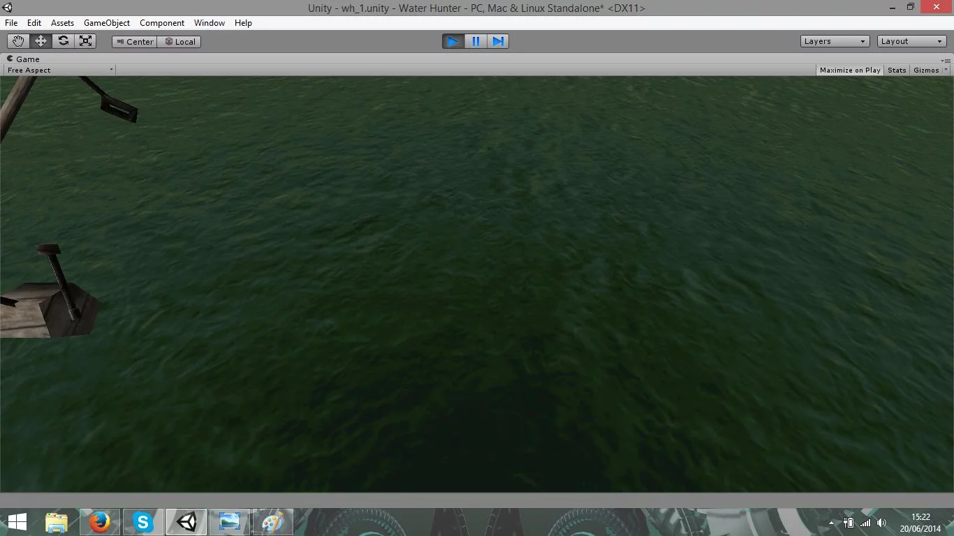Open the volume control tray icon
This screenshot has height=536, width=954.
tap(881, 523)
